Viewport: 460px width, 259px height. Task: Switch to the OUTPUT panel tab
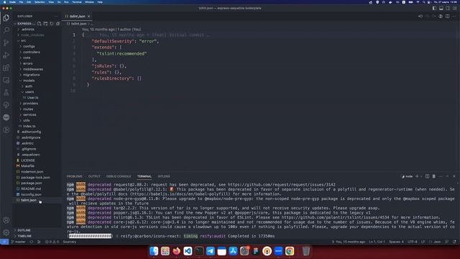tap(94, 176)
